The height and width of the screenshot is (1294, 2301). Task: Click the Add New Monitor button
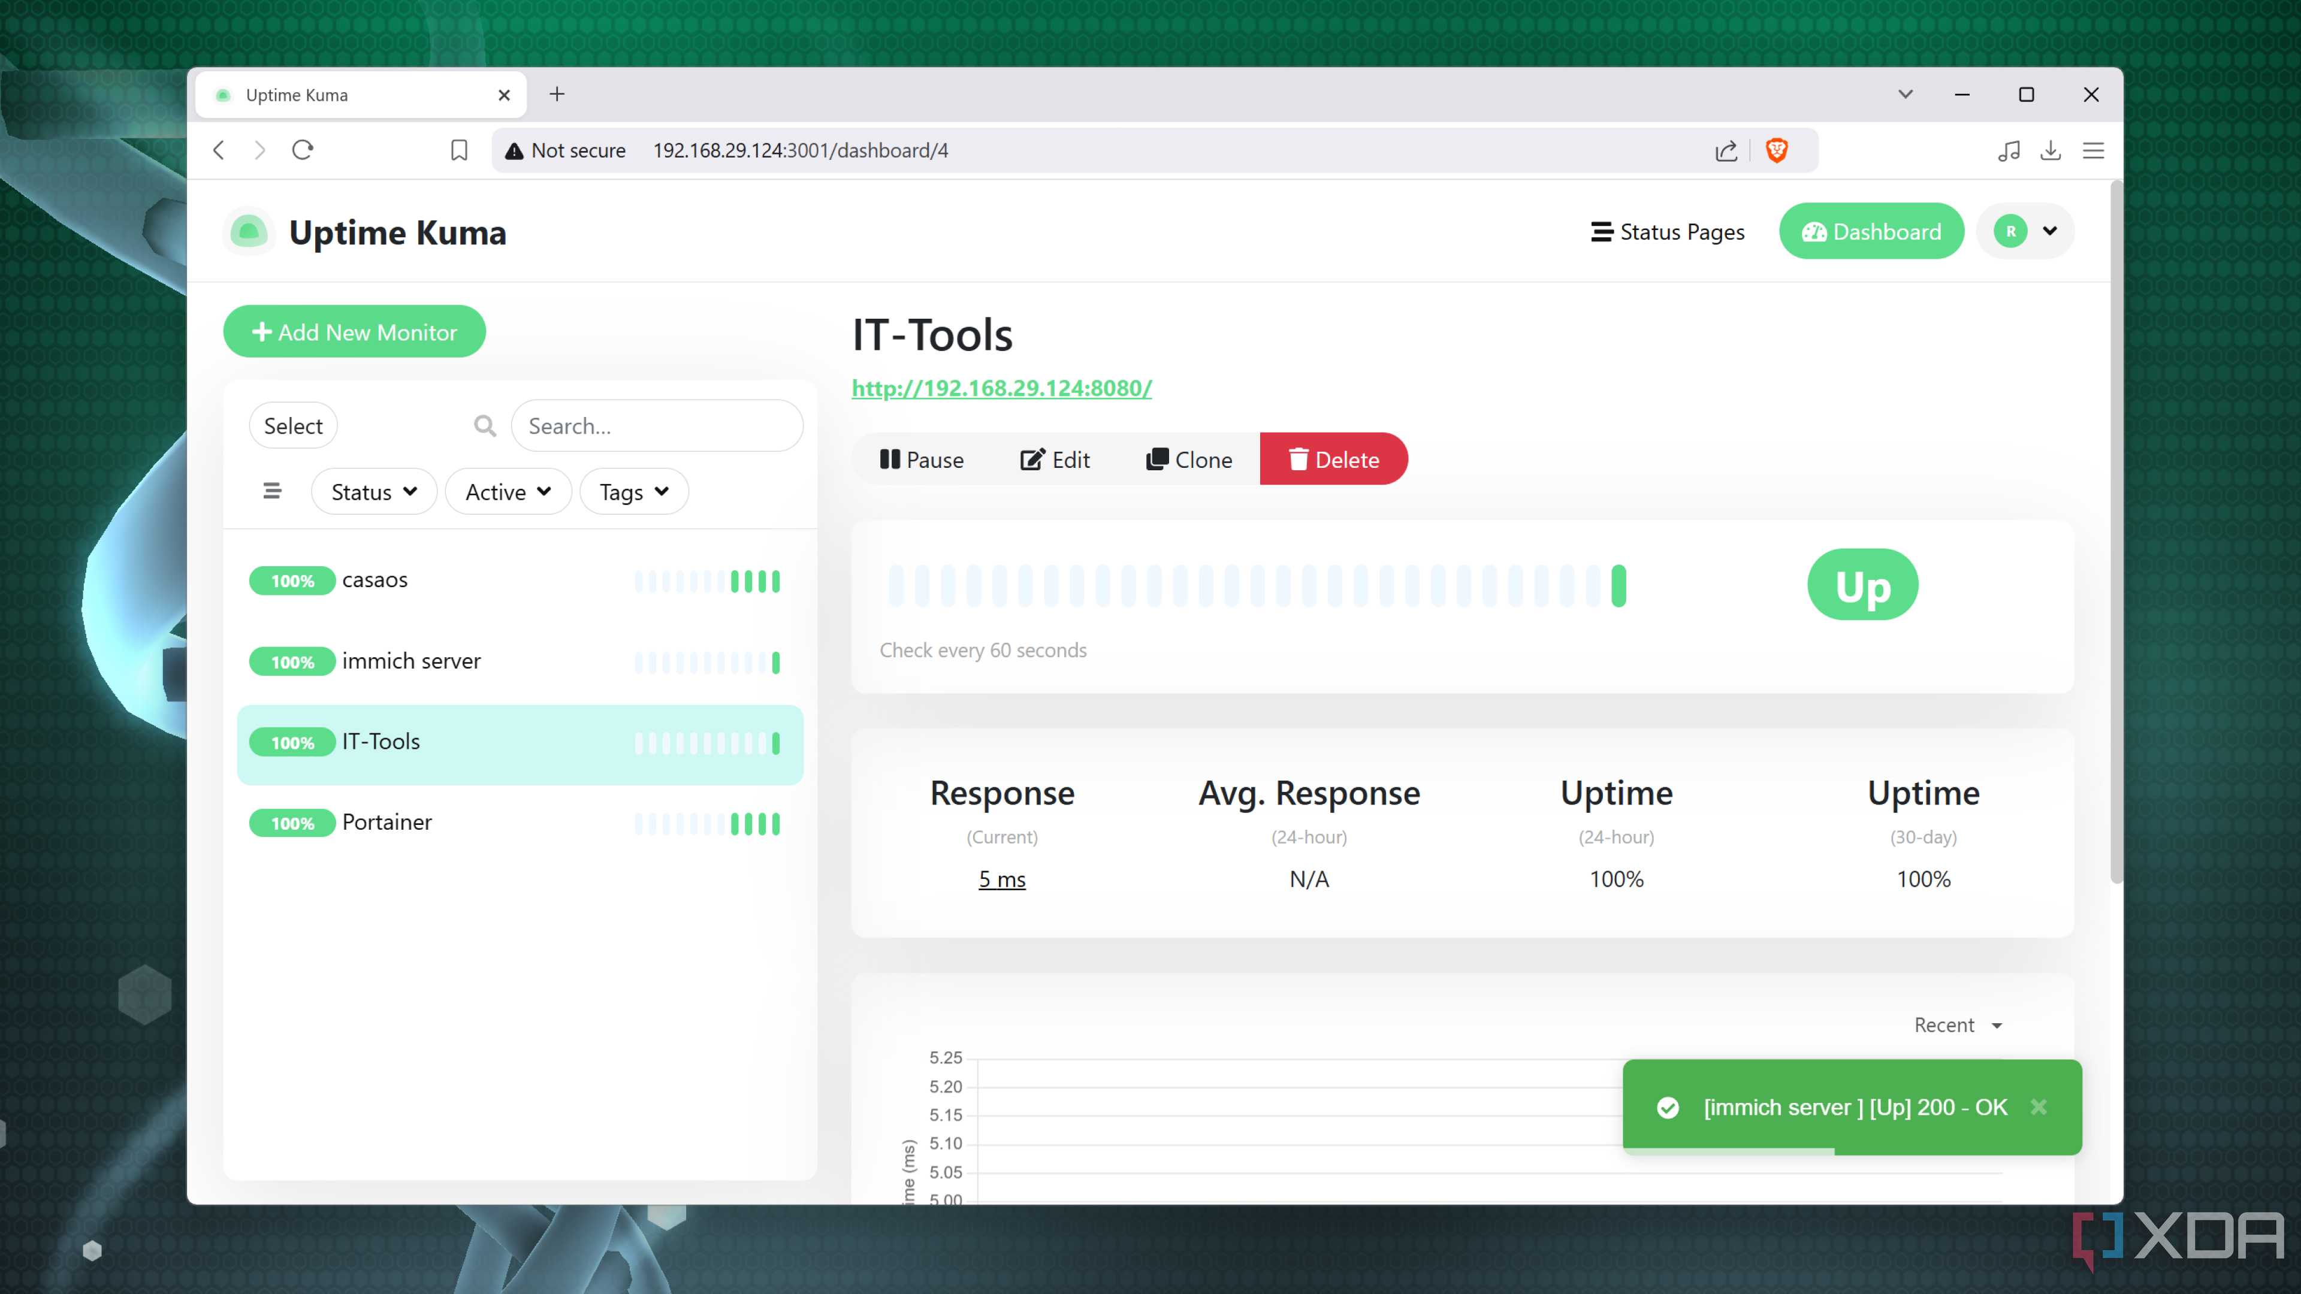[354, 331]
